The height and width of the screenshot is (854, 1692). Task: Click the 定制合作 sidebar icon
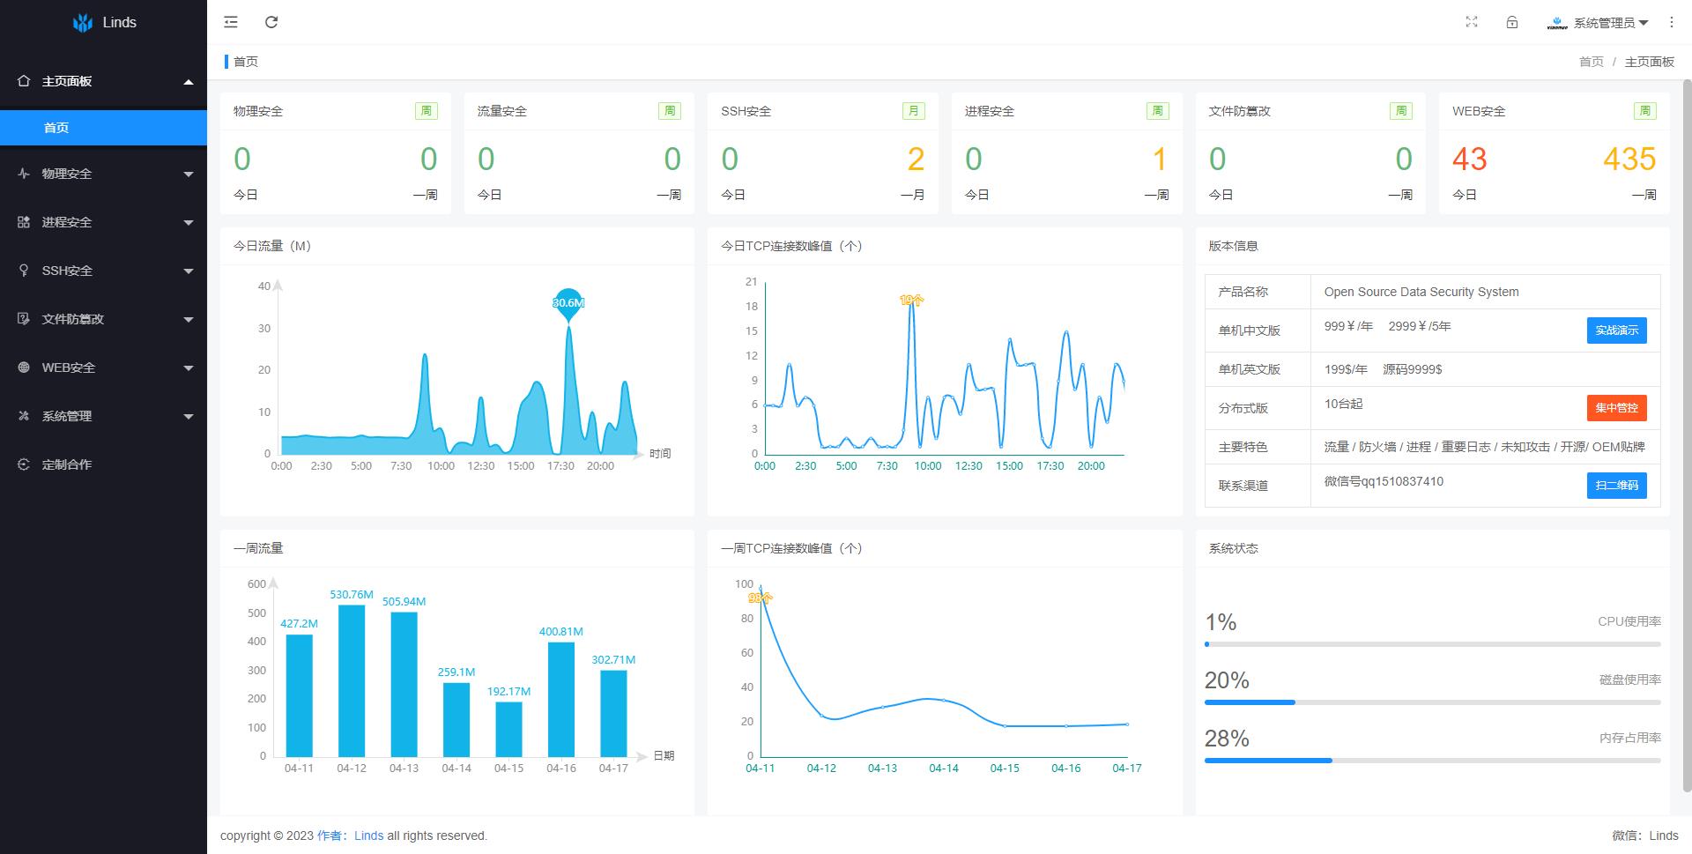(x=24, y=464)
